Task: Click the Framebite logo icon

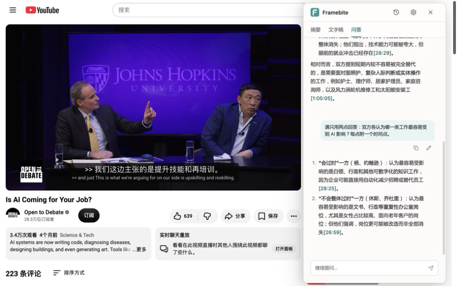Action: [x=315, y=13]
